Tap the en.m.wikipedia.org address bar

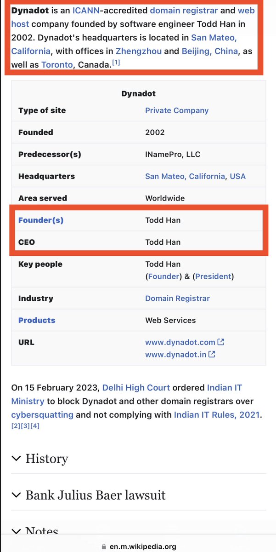point(142,546)
